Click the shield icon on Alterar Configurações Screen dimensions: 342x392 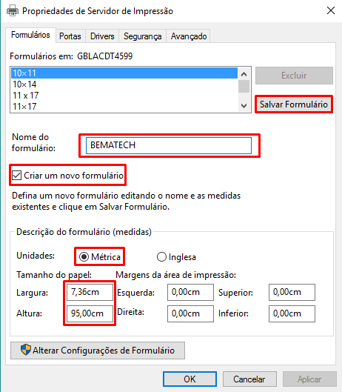click(25, 350)
